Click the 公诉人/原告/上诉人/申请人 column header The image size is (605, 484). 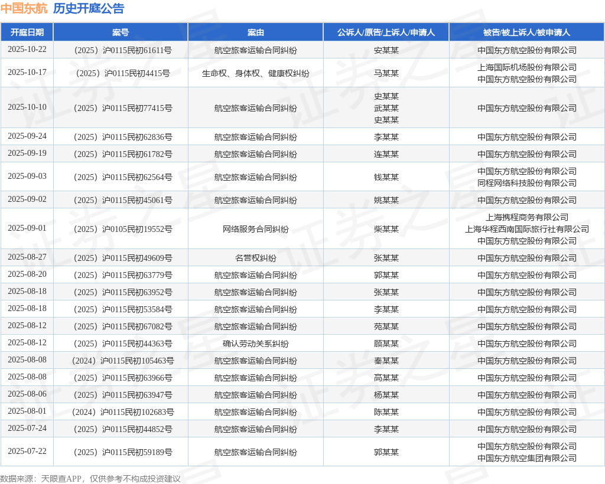[386, 32]
